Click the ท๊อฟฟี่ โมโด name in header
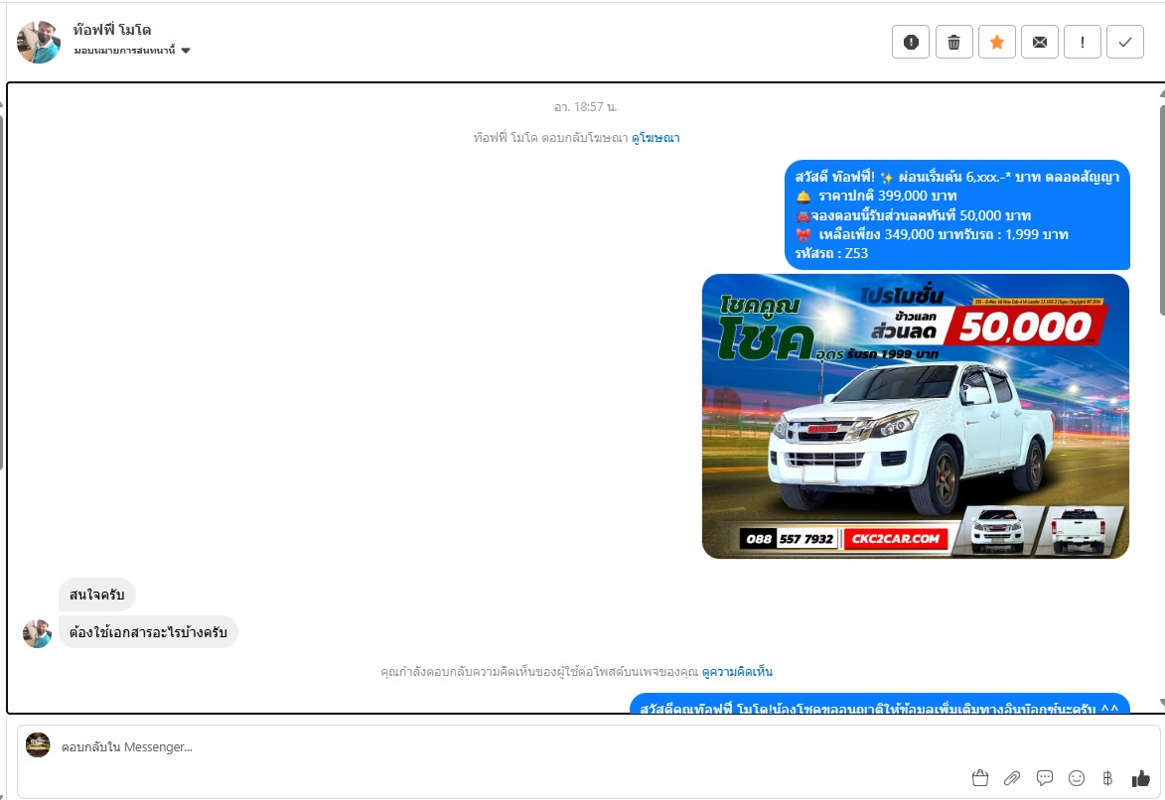The width and height of the screenshot is (1165, 800). 112,30
